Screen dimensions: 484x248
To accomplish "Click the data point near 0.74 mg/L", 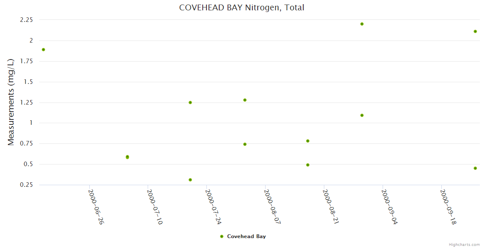I will (245, 144).
